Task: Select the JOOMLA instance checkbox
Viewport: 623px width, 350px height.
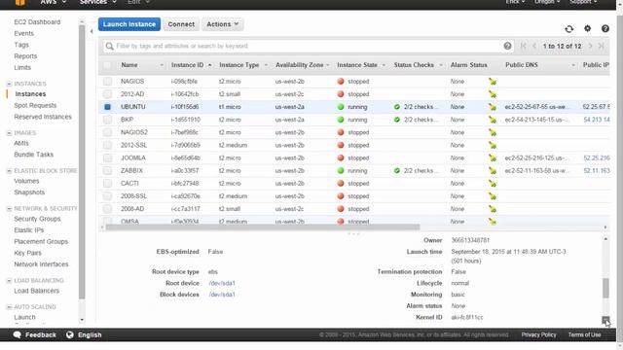Action: 107,157
